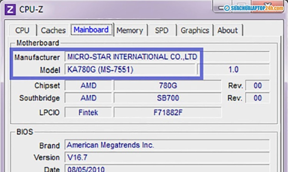Click the CPU-Z window title text
The width and height of the screenshot is (288, 172).
[31, 9]
